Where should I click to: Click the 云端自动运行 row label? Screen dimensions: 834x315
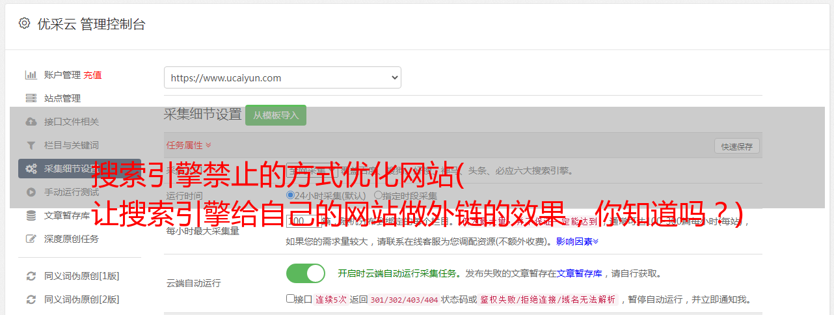click(x=194, y=283)
